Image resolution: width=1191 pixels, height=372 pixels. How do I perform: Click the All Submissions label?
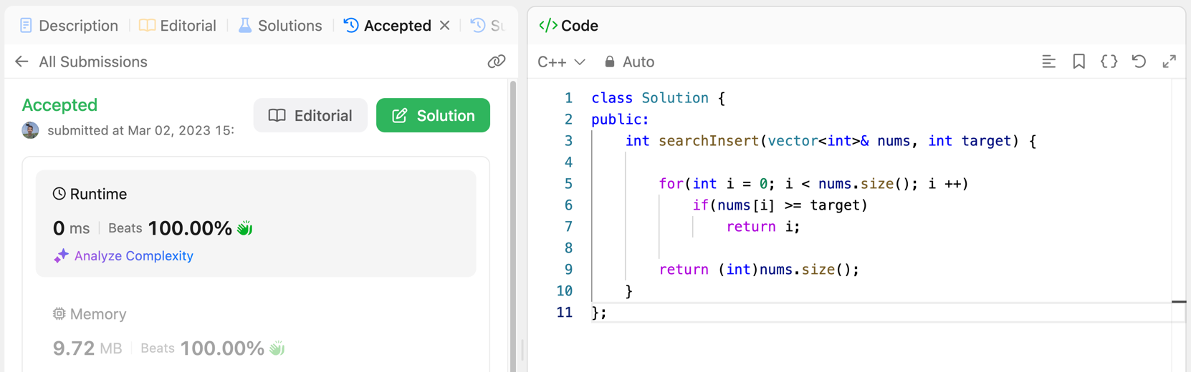click(x=93, y=62)
